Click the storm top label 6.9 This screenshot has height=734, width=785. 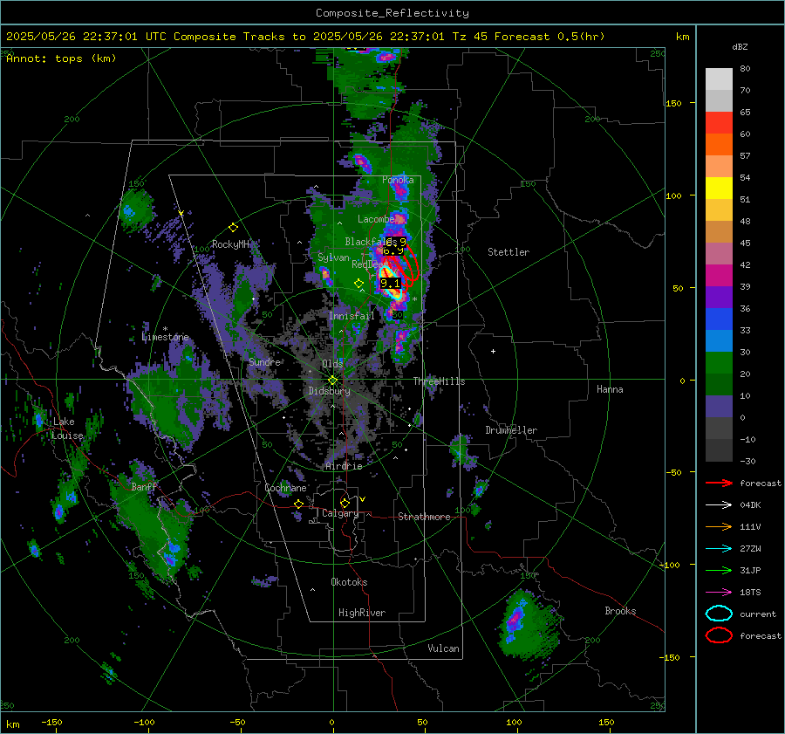393,249
